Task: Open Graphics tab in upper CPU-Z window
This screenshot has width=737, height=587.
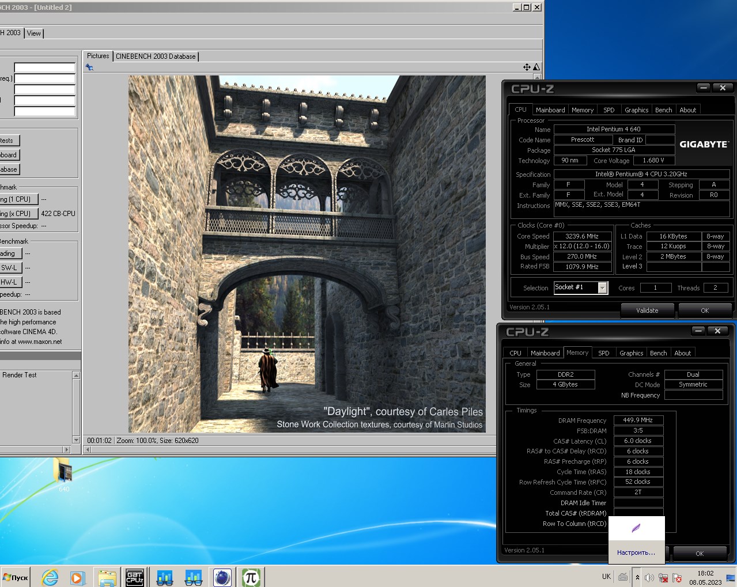Action: pos(637,110)
